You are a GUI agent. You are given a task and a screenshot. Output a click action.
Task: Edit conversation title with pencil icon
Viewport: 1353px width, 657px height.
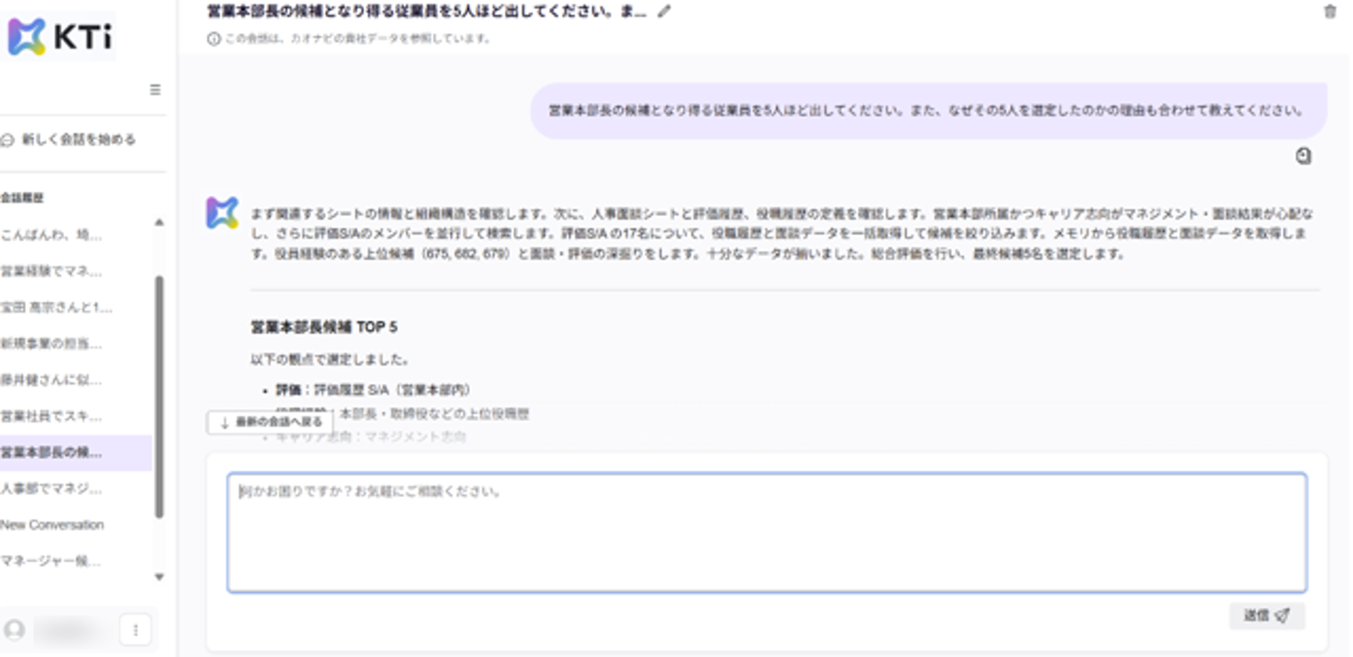tap(664, 11)
